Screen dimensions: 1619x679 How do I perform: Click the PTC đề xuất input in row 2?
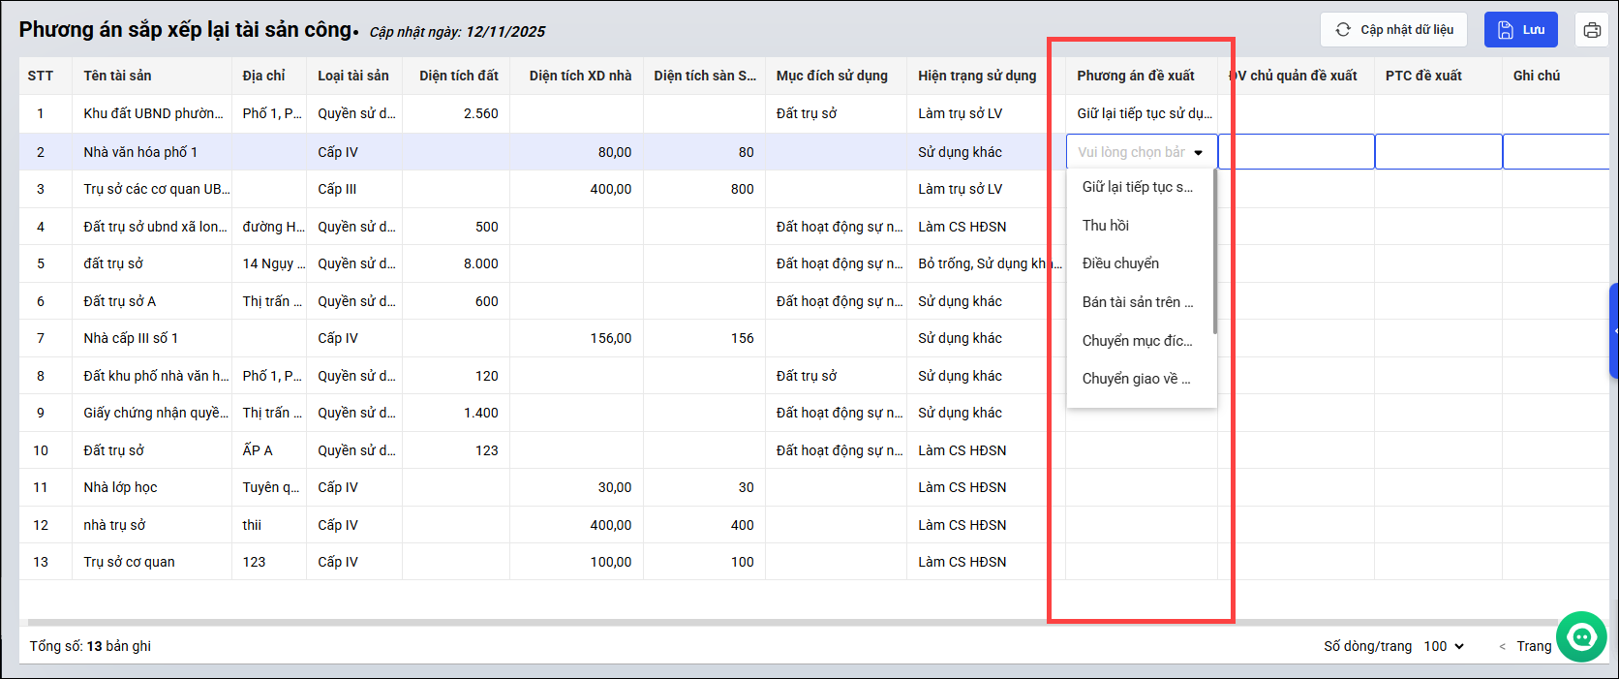click(x=1438, y=152)
